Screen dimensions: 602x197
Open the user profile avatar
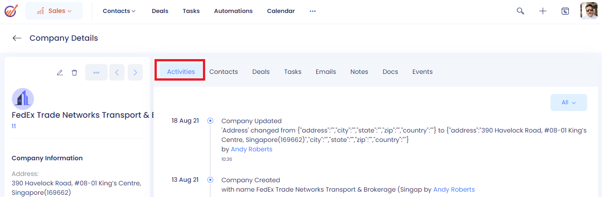click(589, 11)
